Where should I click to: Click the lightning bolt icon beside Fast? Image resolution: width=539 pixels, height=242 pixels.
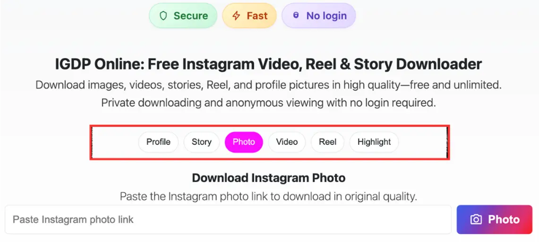pyautogui.click(x=236, y=16)
